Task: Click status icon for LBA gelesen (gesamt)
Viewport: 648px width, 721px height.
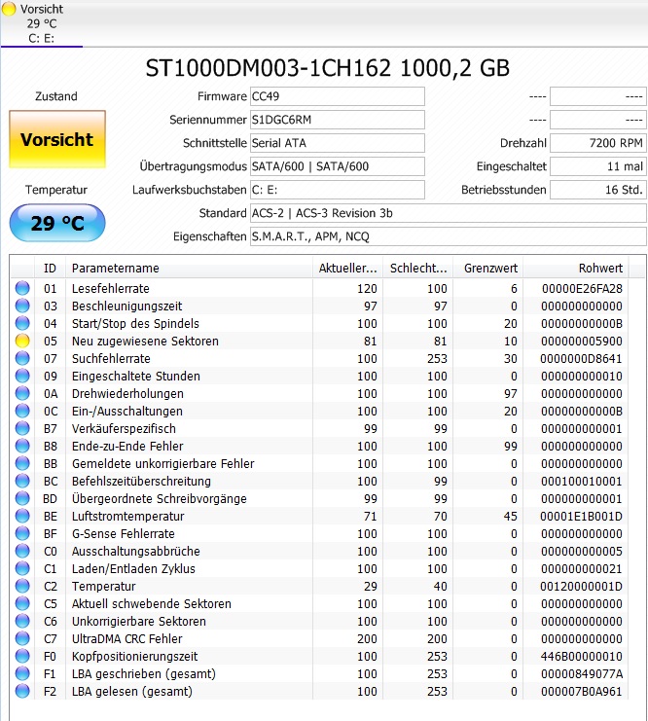Action: click(x=22, y=691)
